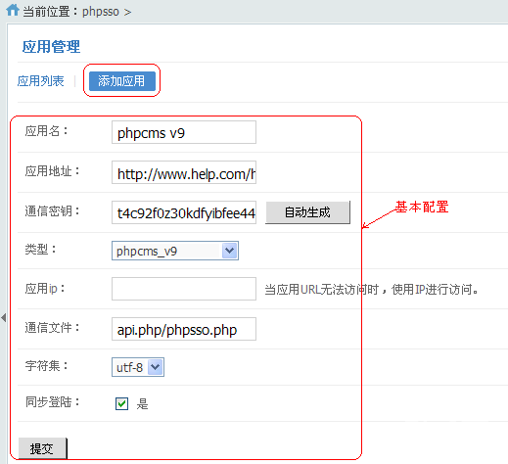
Task: Click the 当前位置 breadcrumb label
Action: click(46, 12)
